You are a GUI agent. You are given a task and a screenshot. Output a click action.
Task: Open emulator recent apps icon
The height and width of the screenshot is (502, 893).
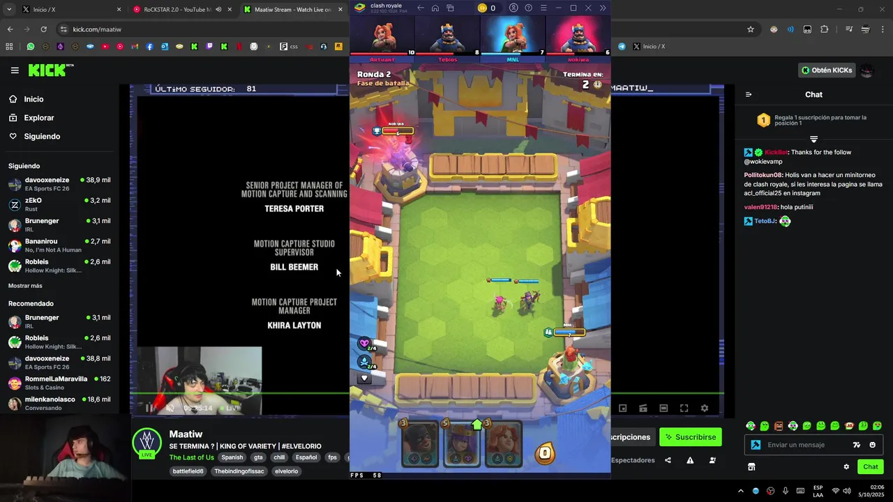pos(450,8)
